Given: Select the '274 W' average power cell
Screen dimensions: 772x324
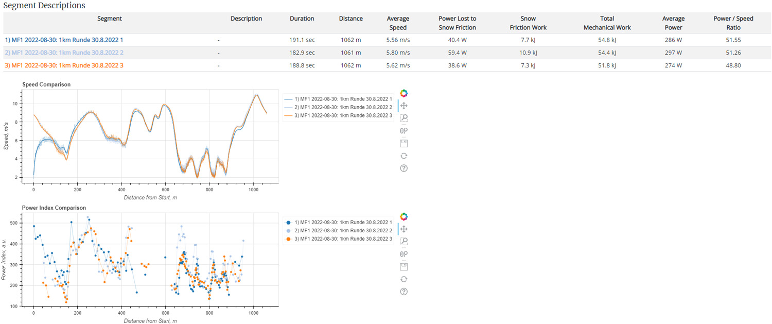Looking at the screenshot, I should pyautogui.click(x=673, y=65).
